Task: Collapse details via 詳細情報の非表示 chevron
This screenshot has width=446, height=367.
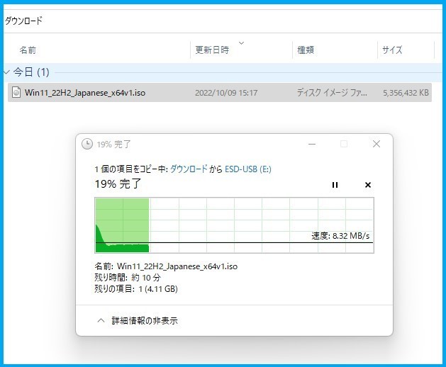Action: click(101, 321)
